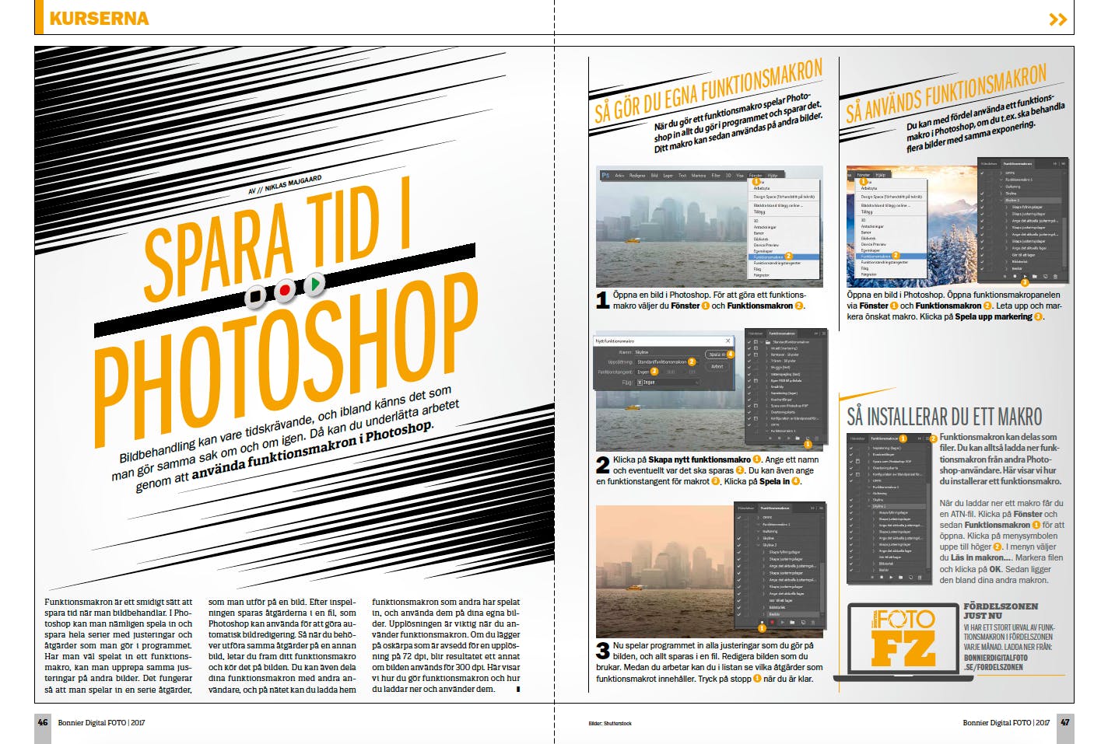
Task: Toggle Skyline 2 checkmark in step 3 panel
Action: [739, 545]
